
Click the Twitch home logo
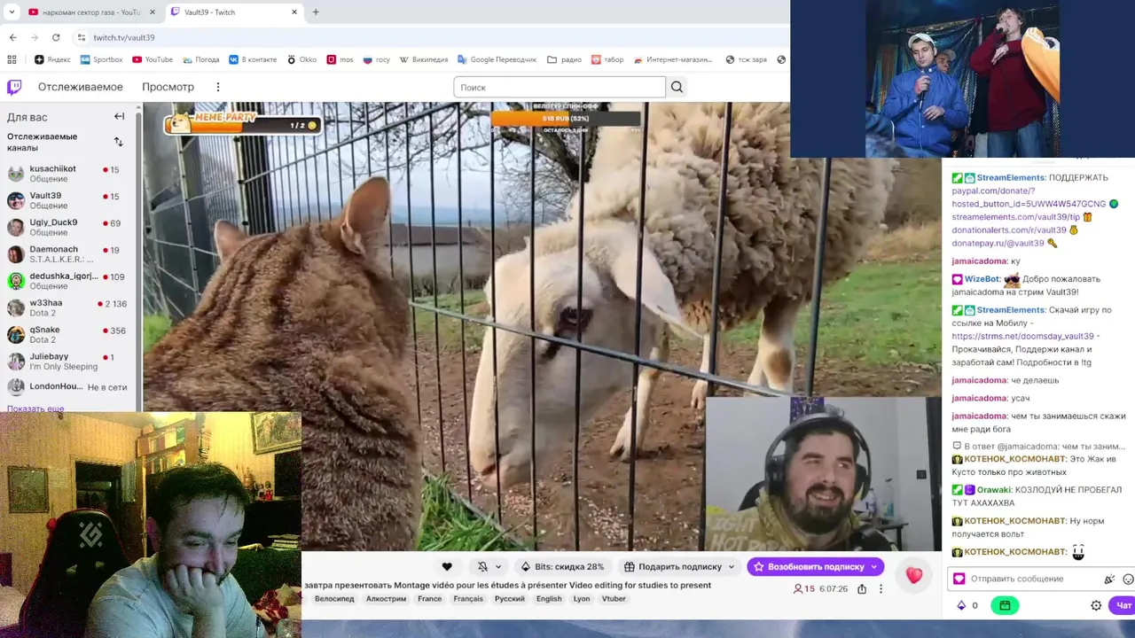click(x=14, y=87)
